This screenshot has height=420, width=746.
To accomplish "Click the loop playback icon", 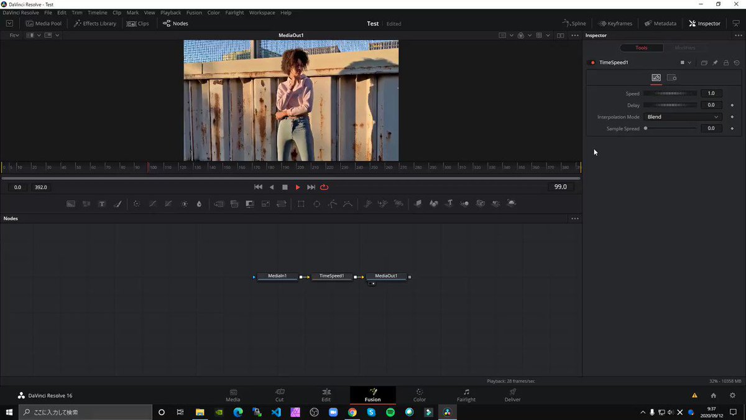I will pyautogui.click(x=324, y=187).
